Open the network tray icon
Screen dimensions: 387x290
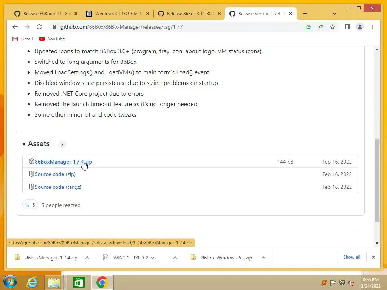coord(342,282)
